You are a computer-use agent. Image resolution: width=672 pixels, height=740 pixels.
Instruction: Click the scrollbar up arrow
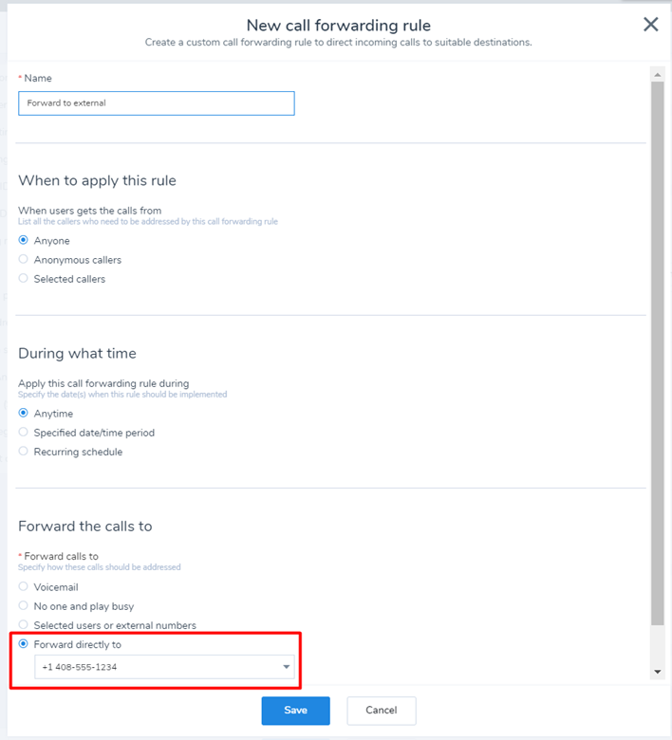(658, 75)
